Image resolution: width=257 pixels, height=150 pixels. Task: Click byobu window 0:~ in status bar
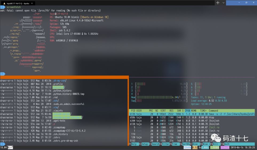click(10, 148)
